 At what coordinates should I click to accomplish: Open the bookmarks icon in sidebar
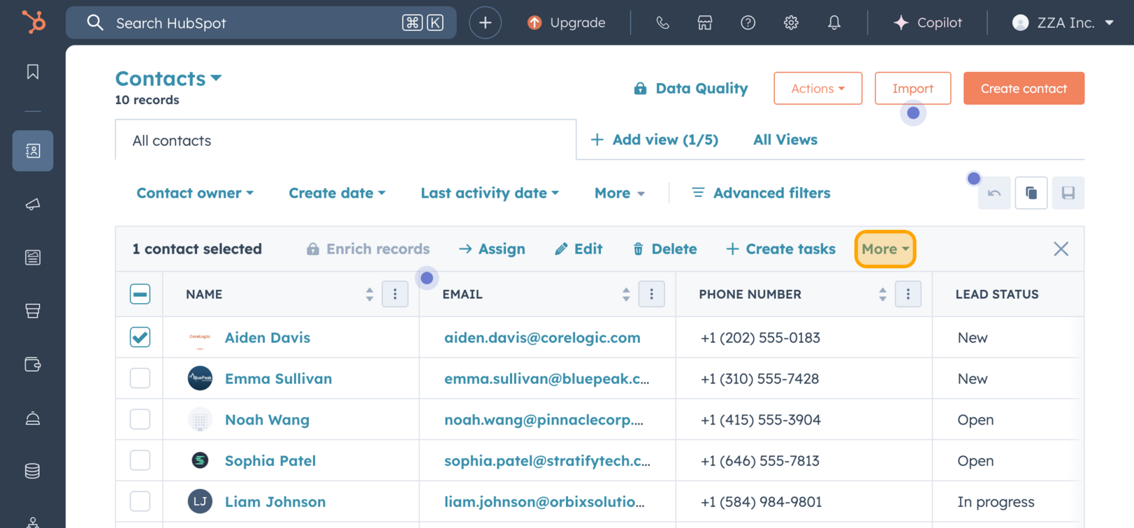(x=33, y=72)
